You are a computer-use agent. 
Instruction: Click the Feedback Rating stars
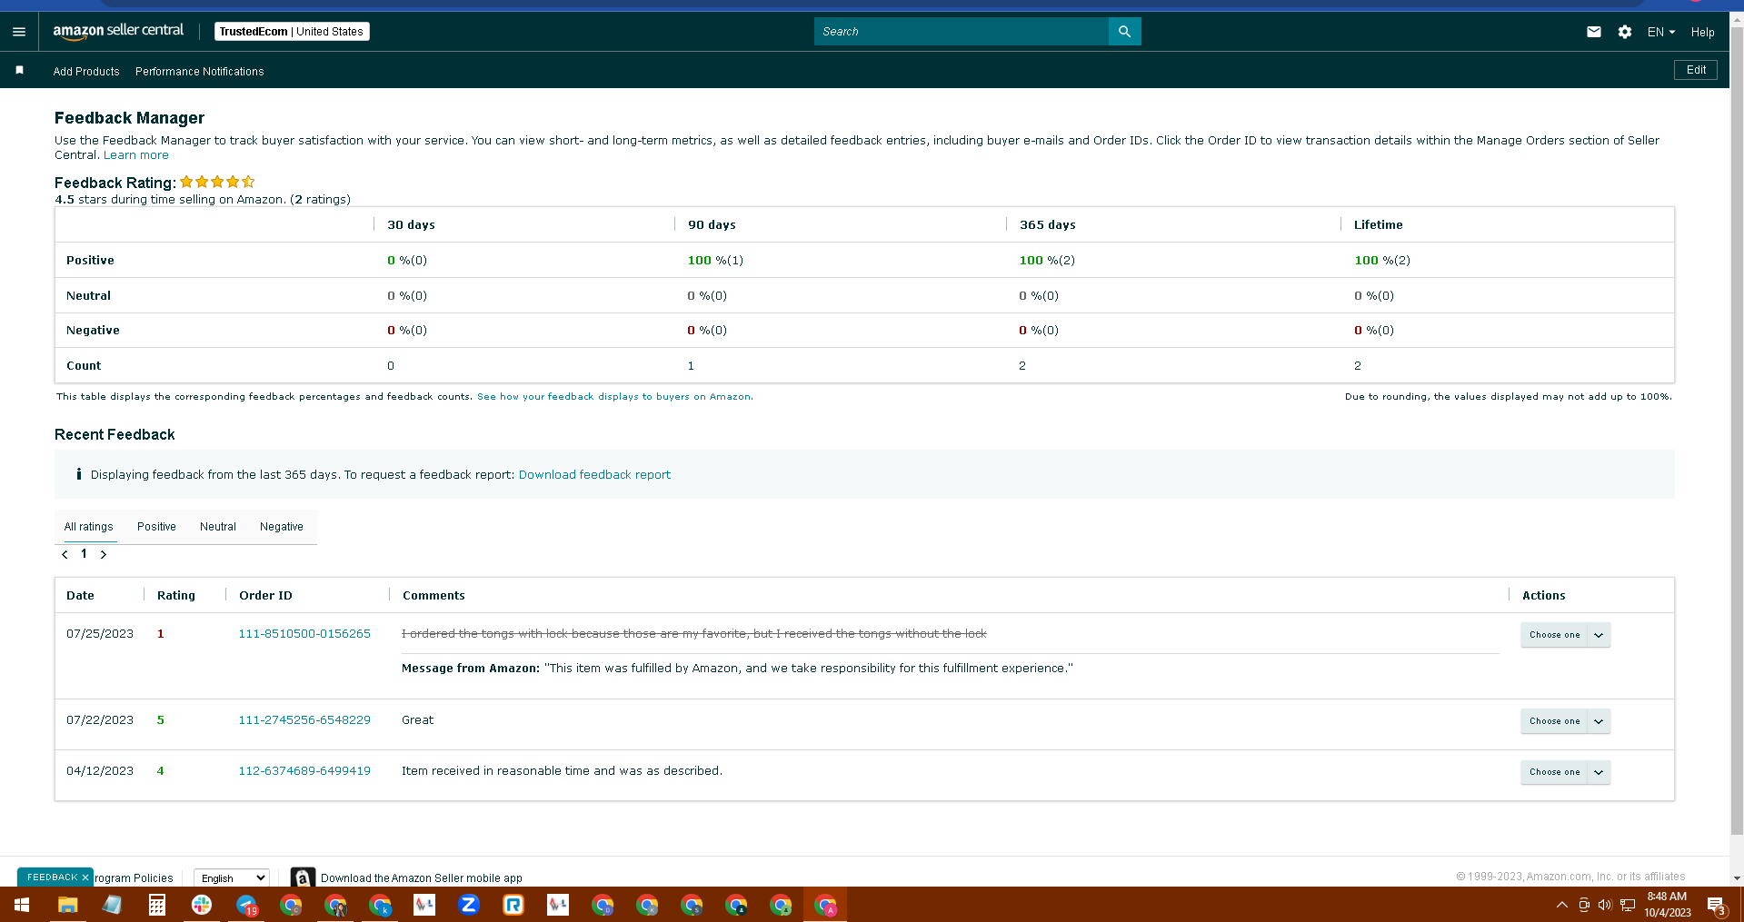point(217,182)
